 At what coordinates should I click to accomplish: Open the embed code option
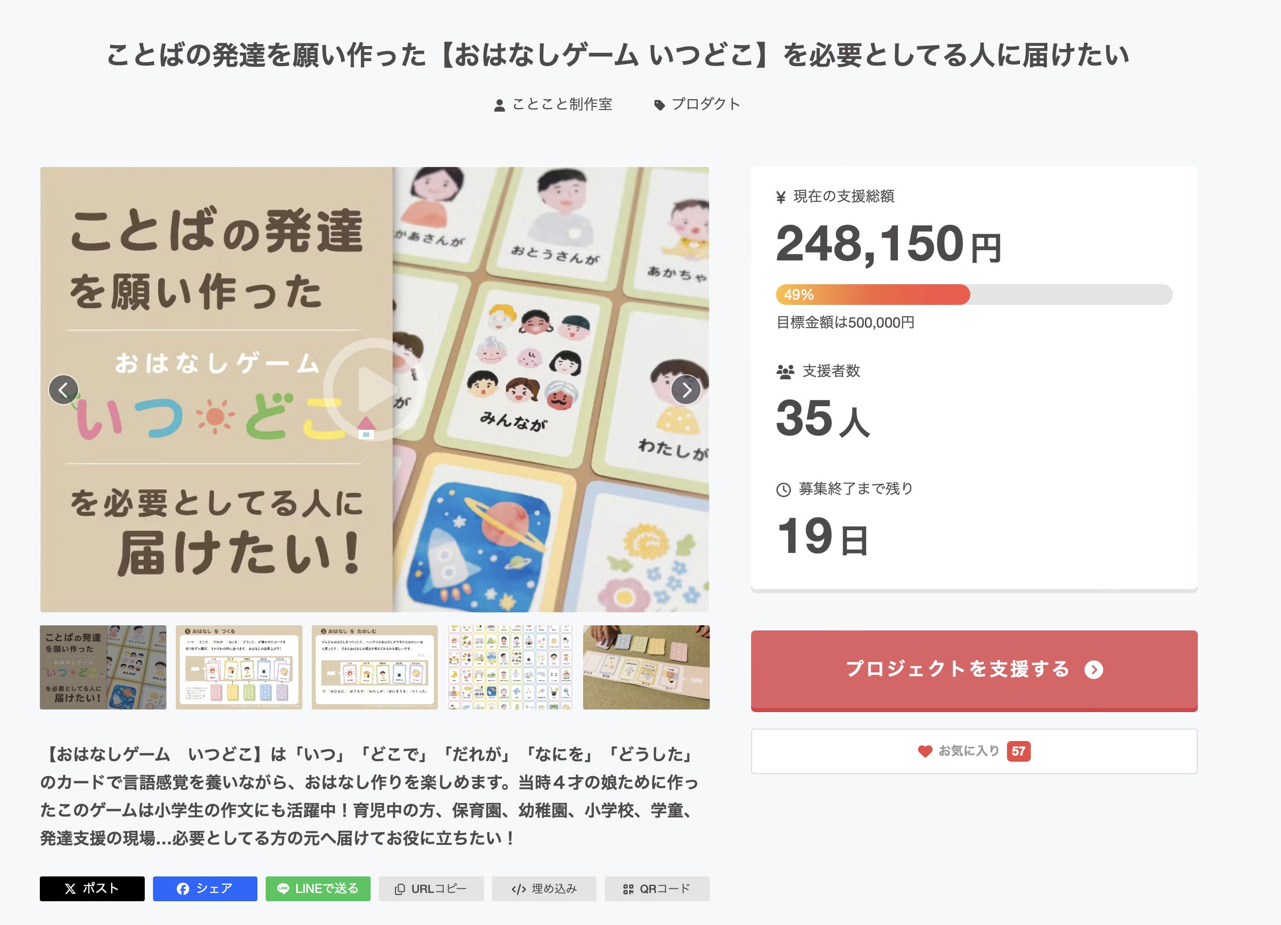(x=544, y=888)
